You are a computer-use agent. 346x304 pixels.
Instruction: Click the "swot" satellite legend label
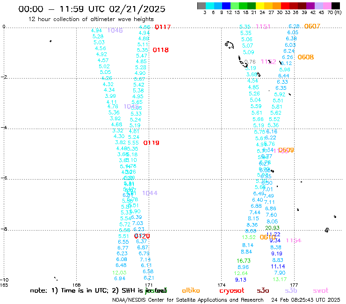click(321, 290)
